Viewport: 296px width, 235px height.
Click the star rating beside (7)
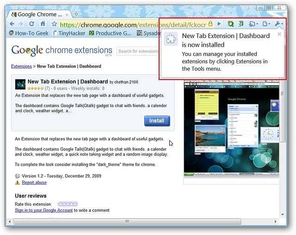[x=36, y=88]
